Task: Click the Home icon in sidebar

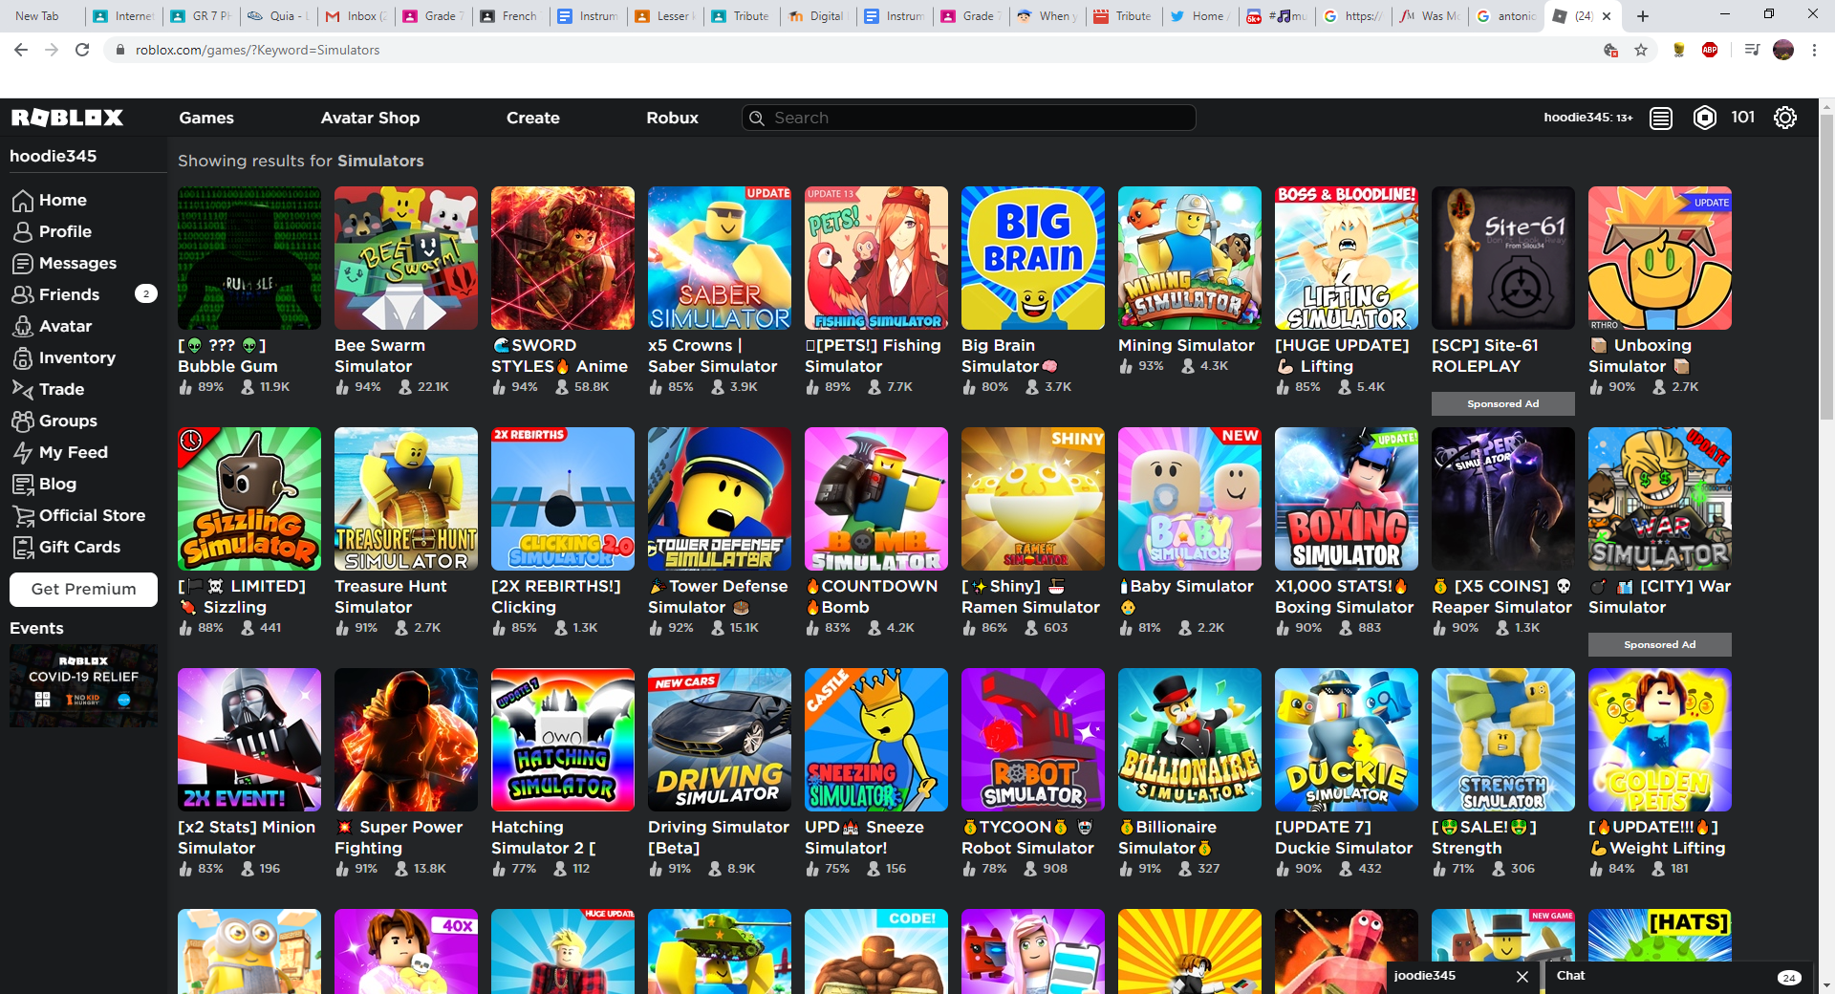Action: point(23,201)
